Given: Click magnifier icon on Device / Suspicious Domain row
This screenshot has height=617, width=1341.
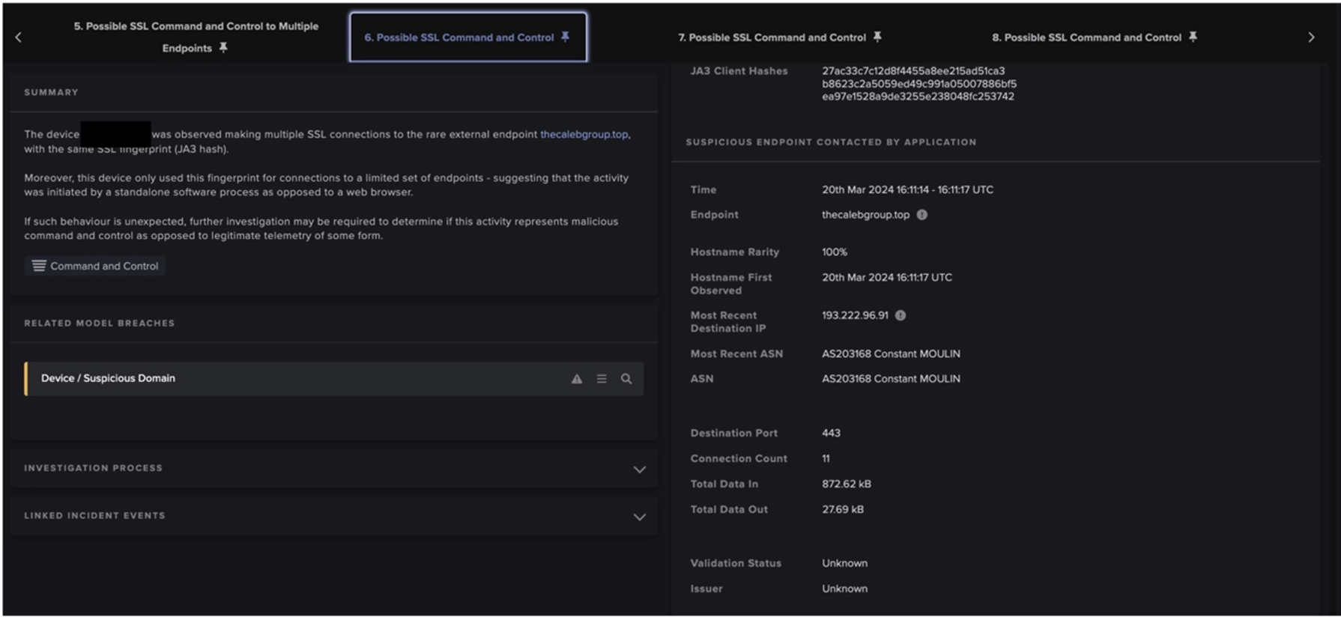Looking at the screenshot, I should pos(626,379).
